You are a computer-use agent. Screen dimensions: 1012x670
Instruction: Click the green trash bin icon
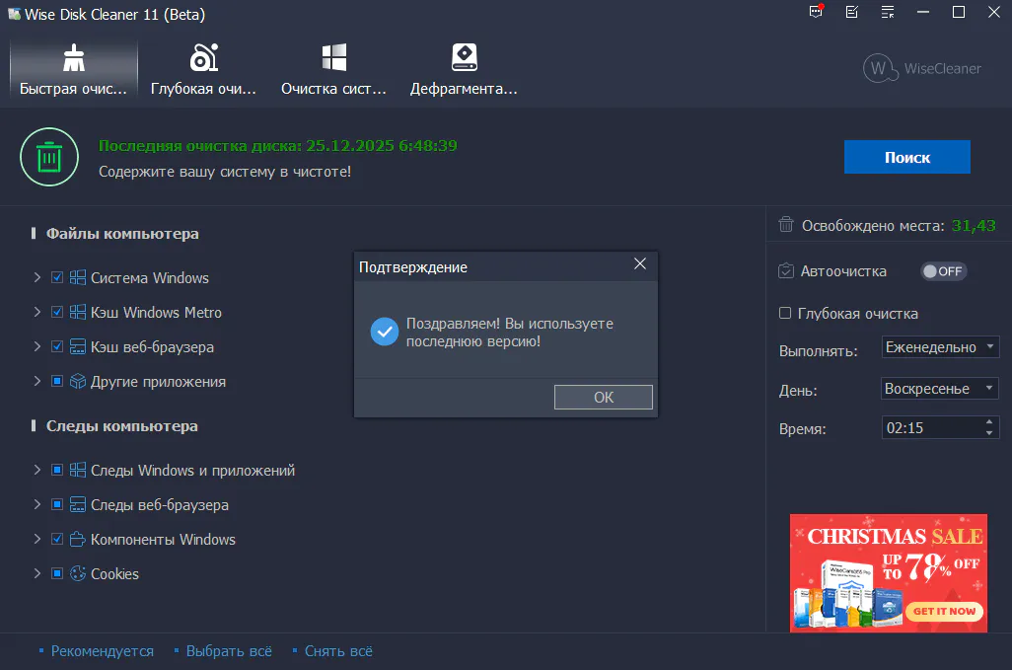pyautogui.click(x=49, y=157)
